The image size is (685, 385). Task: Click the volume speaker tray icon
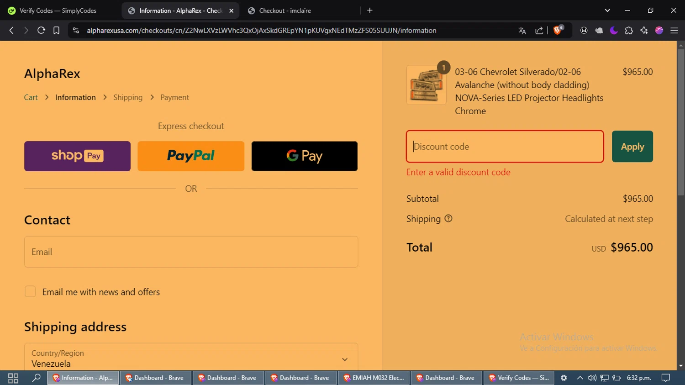point(592,378)
